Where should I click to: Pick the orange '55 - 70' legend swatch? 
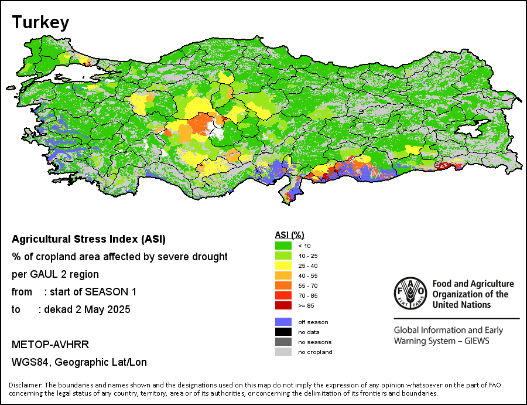click(x=283, y=285)
